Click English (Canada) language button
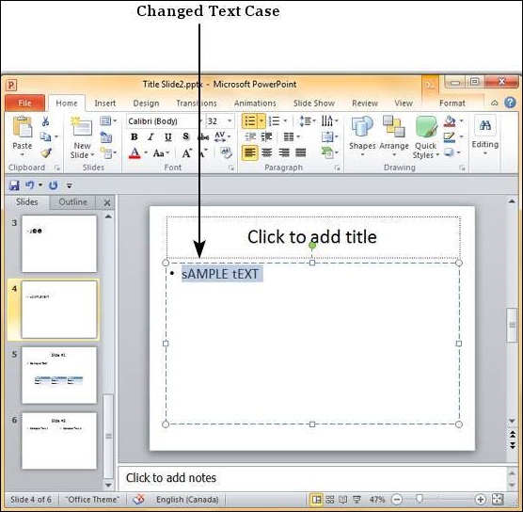 tap(187, 500)
